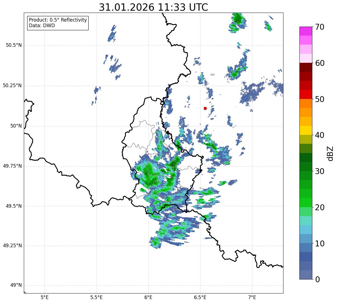Click the 49.5°N latitude label

(14, 206)
